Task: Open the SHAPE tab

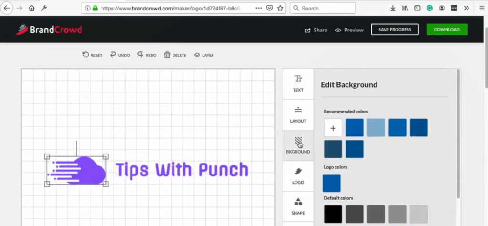Action: pyautogui.click(x=298, y=207)
